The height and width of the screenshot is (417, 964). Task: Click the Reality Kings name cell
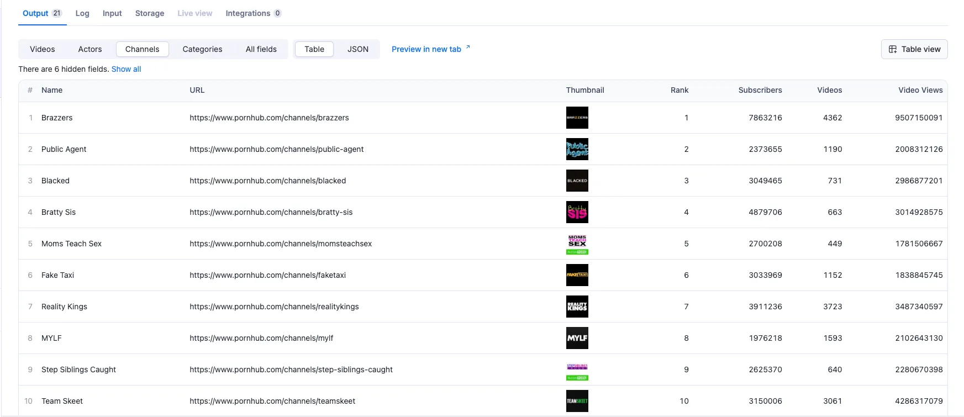[64, 307]
